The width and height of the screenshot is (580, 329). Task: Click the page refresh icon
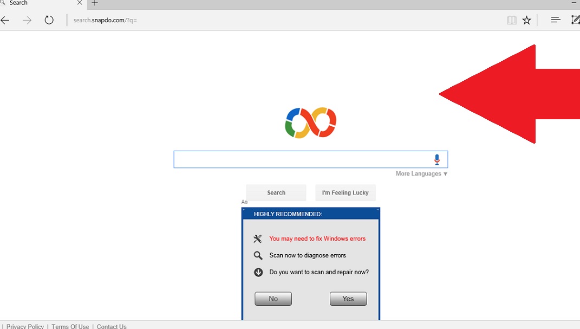[49, 20]
